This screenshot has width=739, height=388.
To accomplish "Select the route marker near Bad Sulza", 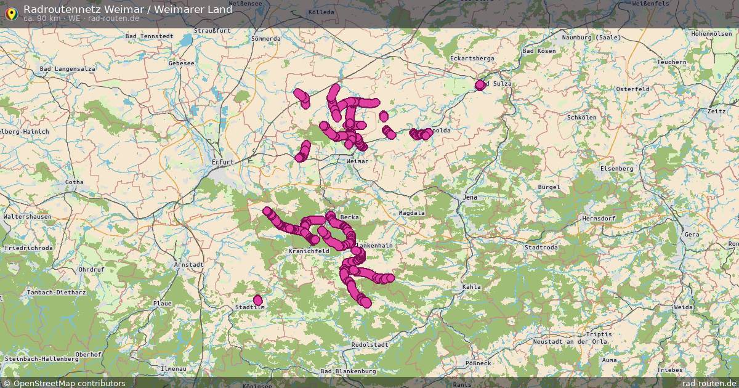I will pyautogui.click(x=479, y=85).
